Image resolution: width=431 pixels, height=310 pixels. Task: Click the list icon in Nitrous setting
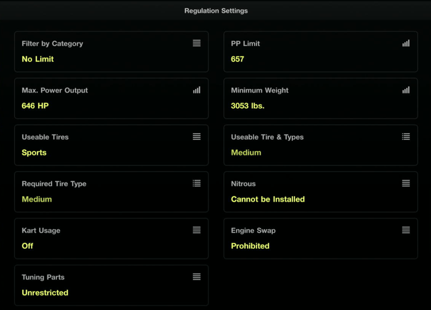coord(406,183)
